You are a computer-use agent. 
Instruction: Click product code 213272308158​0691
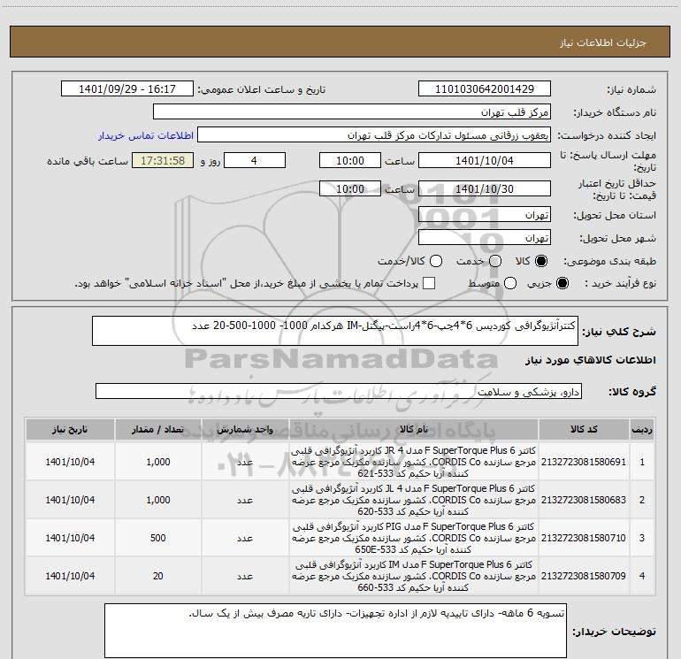point(584,462)
